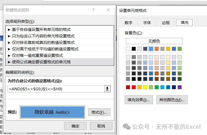Pick the green theme swatch in top row
Viewport: 207px width, 135px height.
coord(180,49)
